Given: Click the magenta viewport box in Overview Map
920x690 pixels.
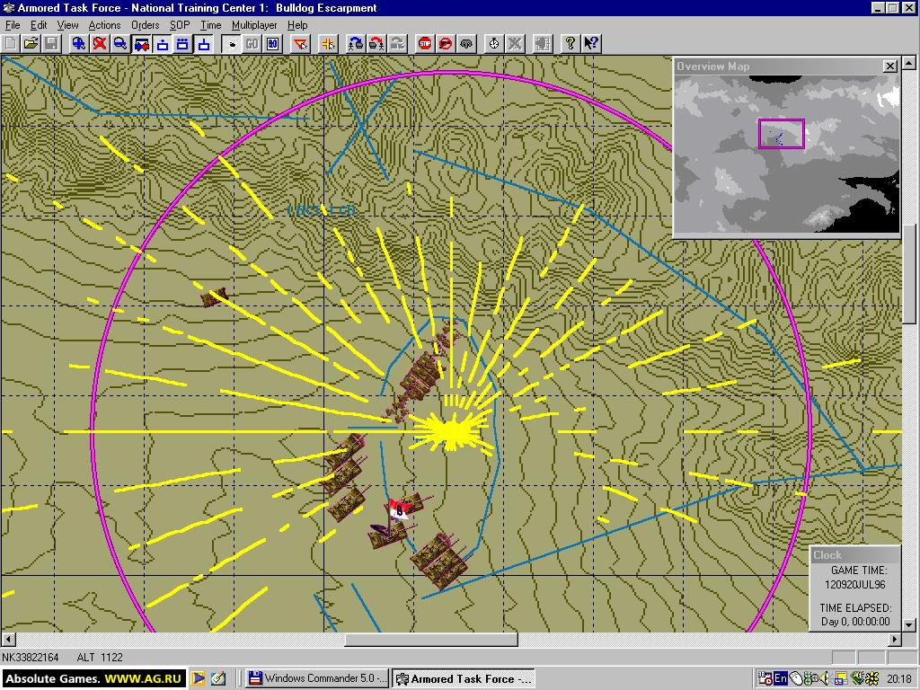Looking at the screenshot, I should pyautogui.click(x=781, y=134).
